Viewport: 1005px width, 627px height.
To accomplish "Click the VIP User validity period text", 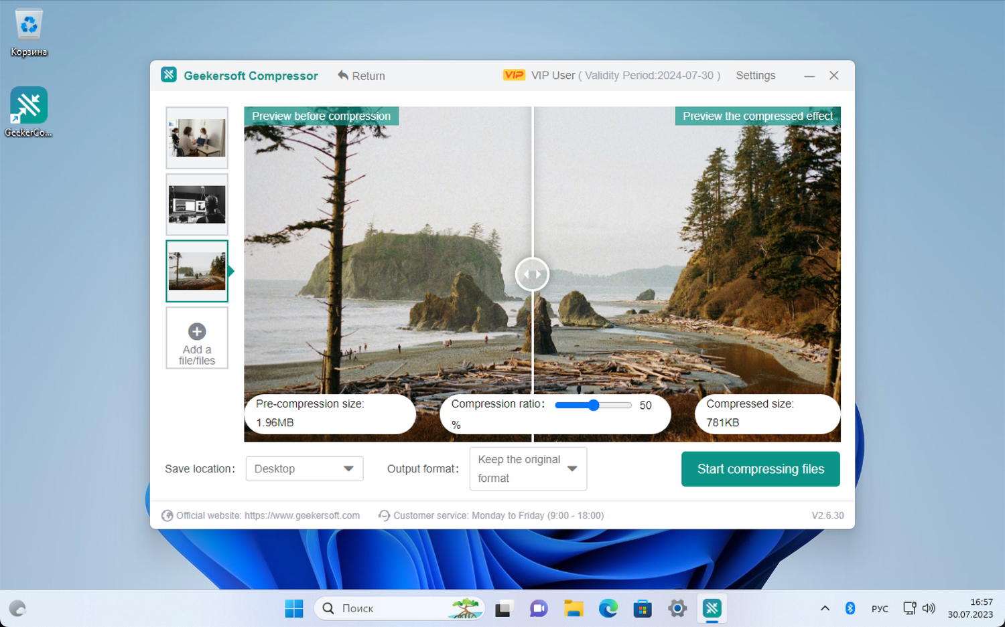I will coord(626,76).
